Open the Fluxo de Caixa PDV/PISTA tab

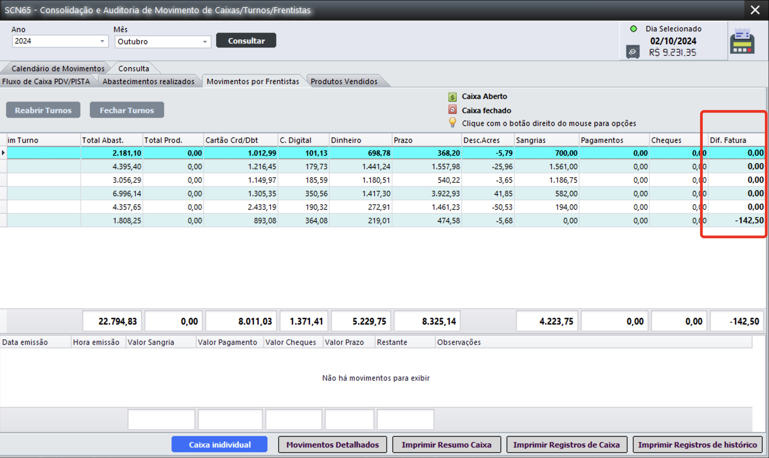pyautogui.click(x=46, y=81)
